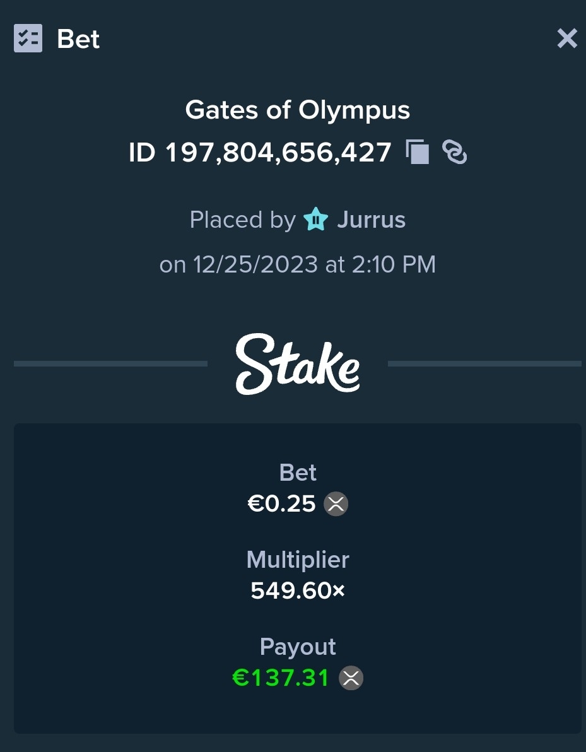Image resolution: width=586 pixels, height=752 pixels.
Task: Click the XRP coin icon beside €0.25
Action: click(x=336, y=504)
